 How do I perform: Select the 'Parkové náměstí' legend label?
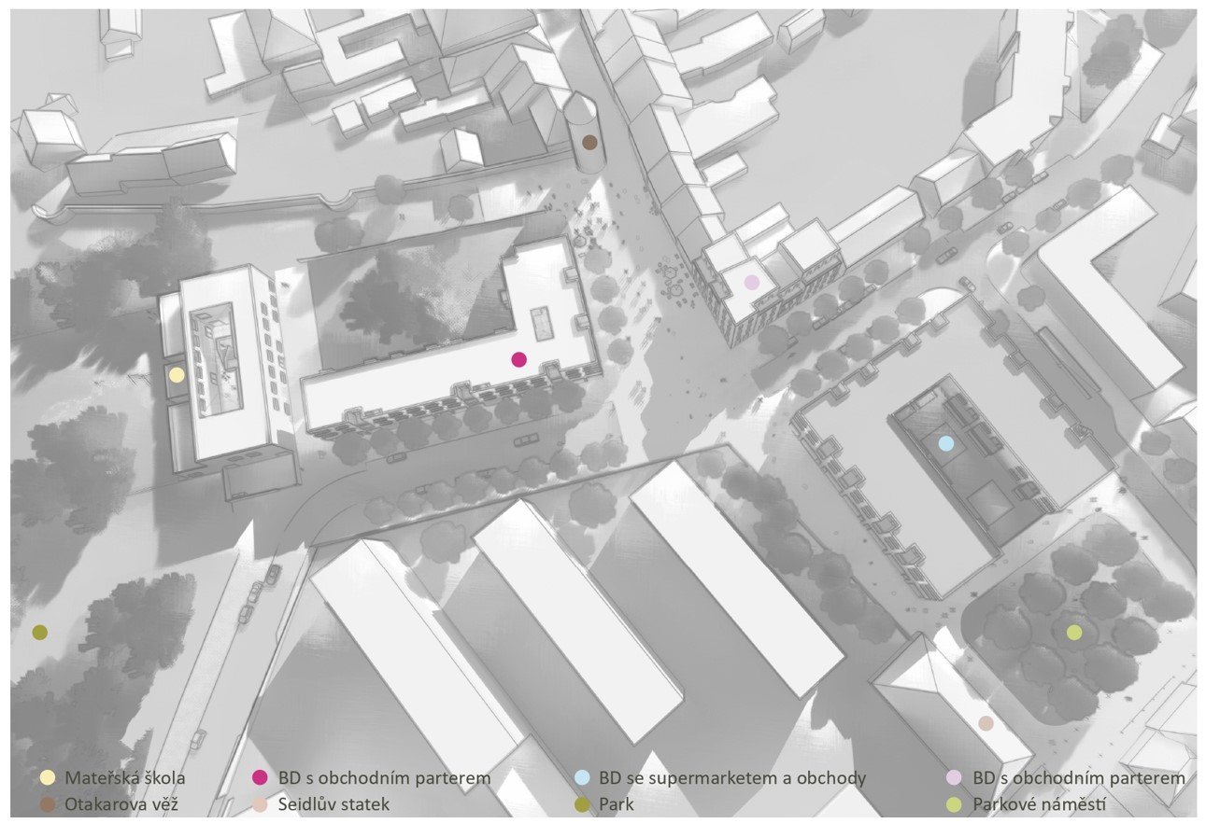1040,803
